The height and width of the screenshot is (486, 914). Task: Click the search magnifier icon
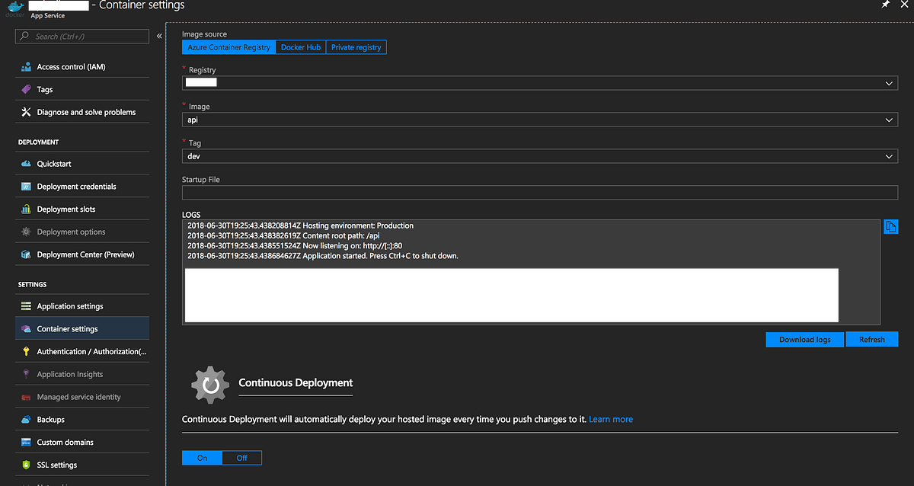click(25, 36)
